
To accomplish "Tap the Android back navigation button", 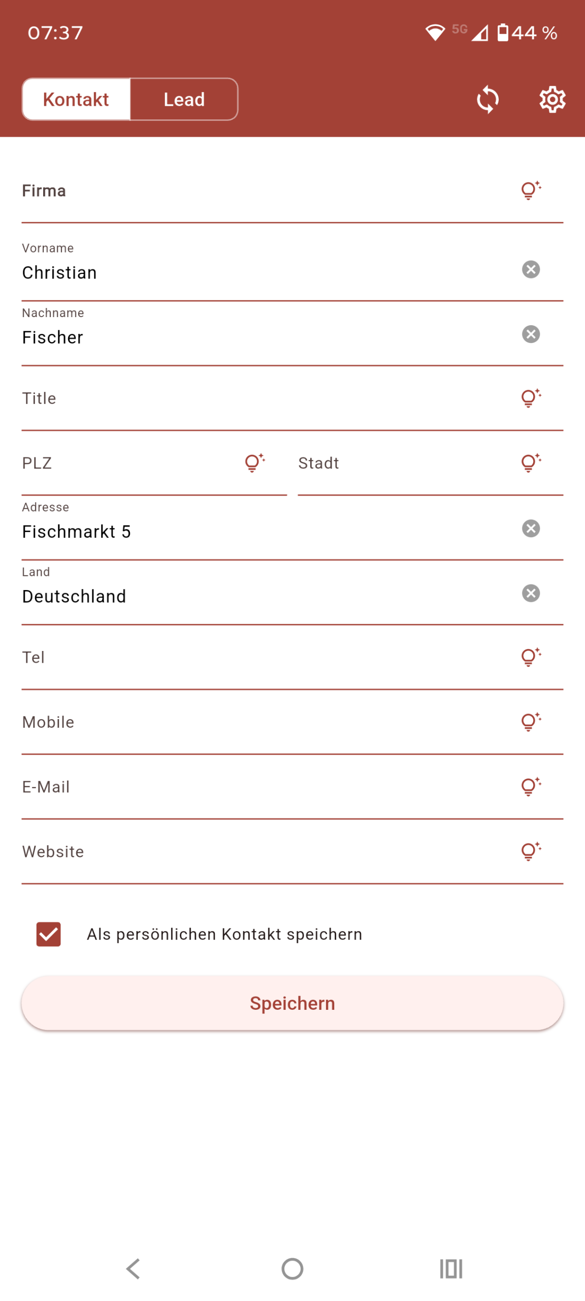I will 133,1269.
